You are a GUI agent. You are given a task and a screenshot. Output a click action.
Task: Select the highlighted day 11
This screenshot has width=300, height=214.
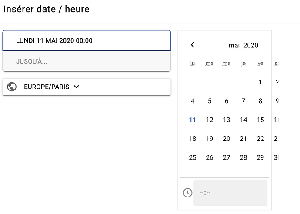click(193, 120)
